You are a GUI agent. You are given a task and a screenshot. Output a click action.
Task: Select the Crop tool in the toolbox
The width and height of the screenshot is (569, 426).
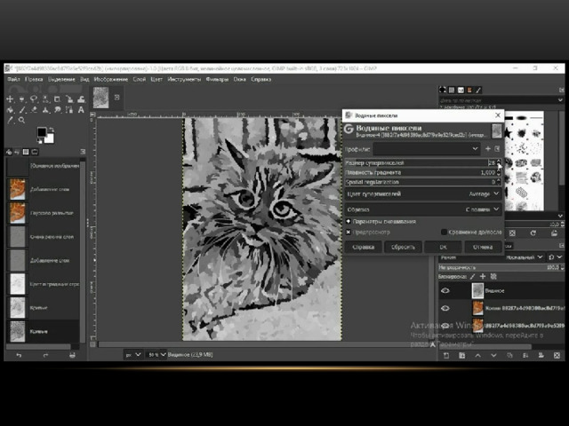click(x=57, y=99)
